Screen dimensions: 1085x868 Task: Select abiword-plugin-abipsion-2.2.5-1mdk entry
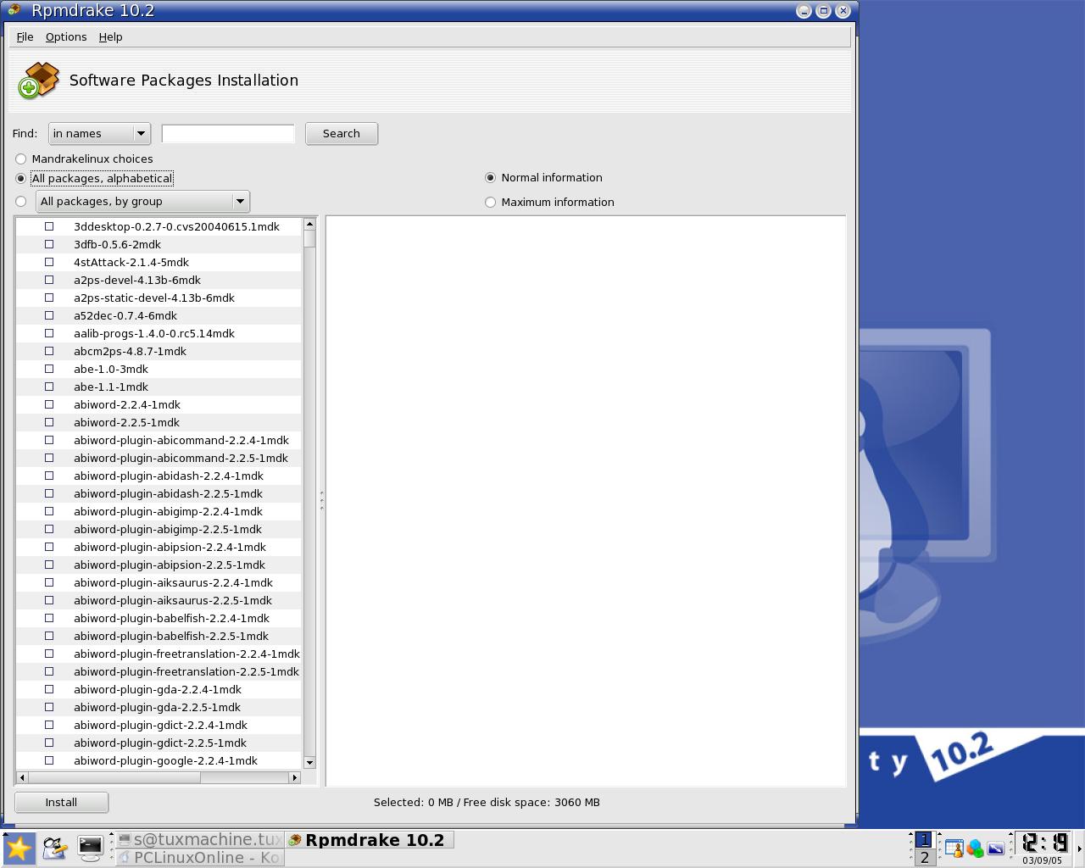(170, 565)
